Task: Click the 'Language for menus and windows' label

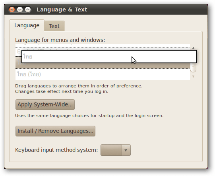Action: pos(60,40)
